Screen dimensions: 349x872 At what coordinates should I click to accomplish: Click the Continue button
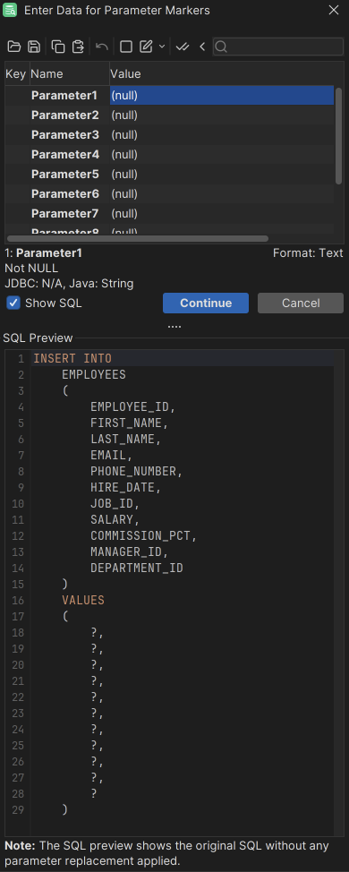(206, 303)
